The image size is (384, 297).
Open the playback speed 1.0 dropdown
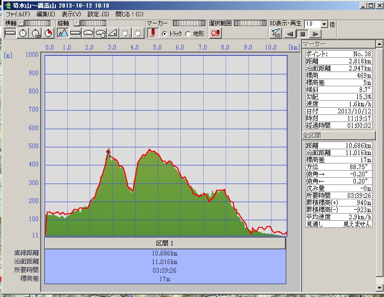(324, 24)
